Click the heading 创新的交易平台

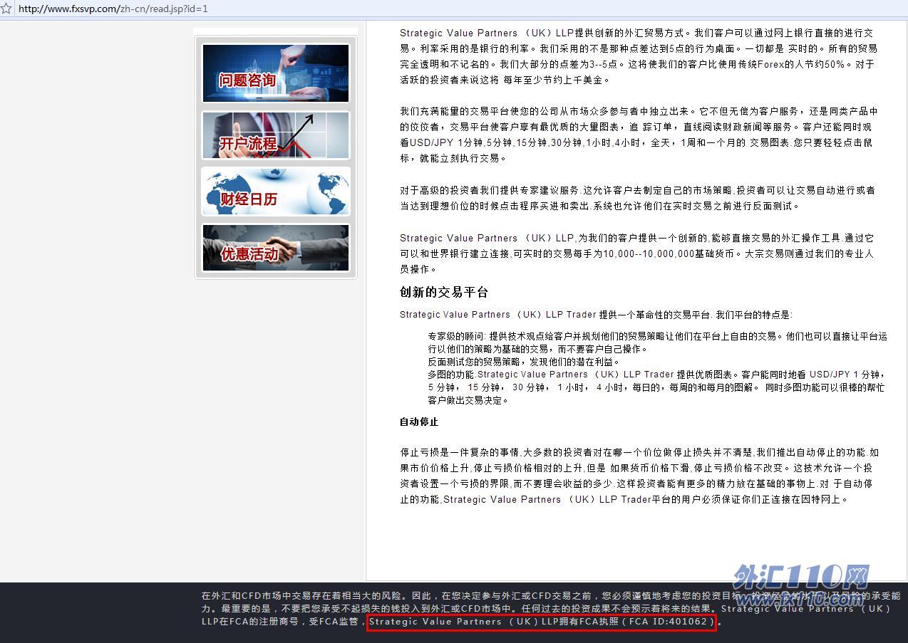click(443, 293)
